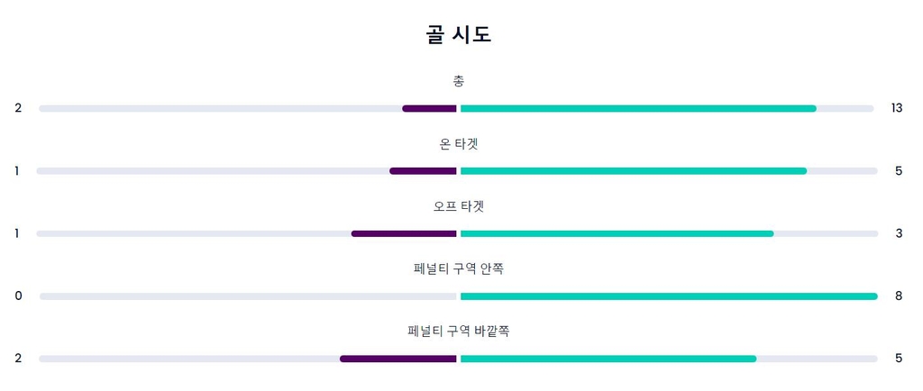Screen dimensions: 923x391
Task: Click the 페널티 구역 안쪽 label
Action: [458, 268]
